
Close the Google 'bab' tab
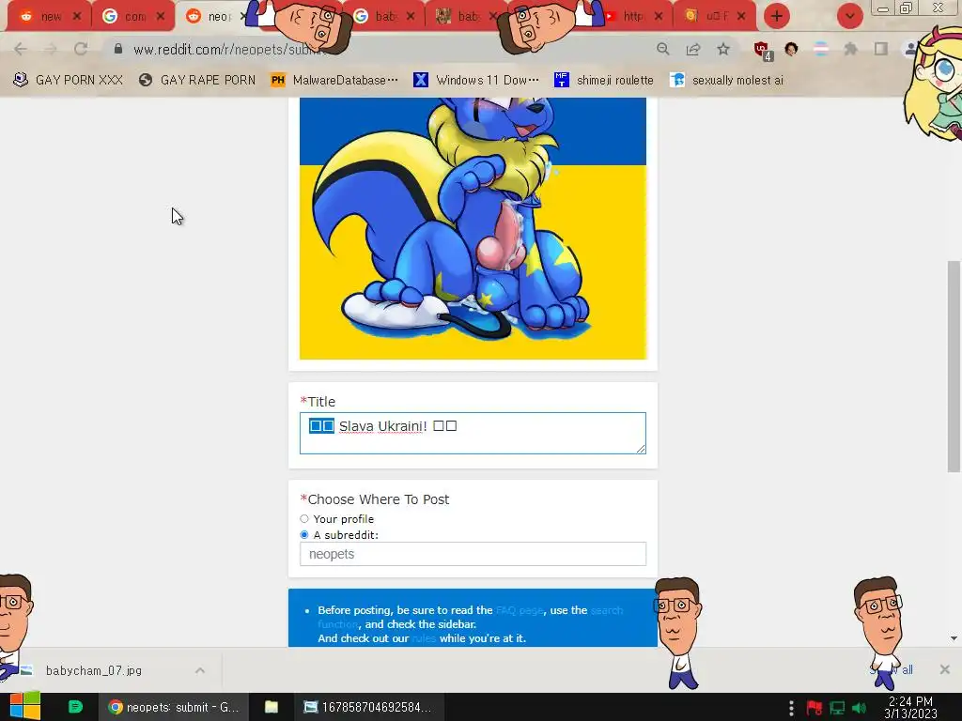[411, 17]
